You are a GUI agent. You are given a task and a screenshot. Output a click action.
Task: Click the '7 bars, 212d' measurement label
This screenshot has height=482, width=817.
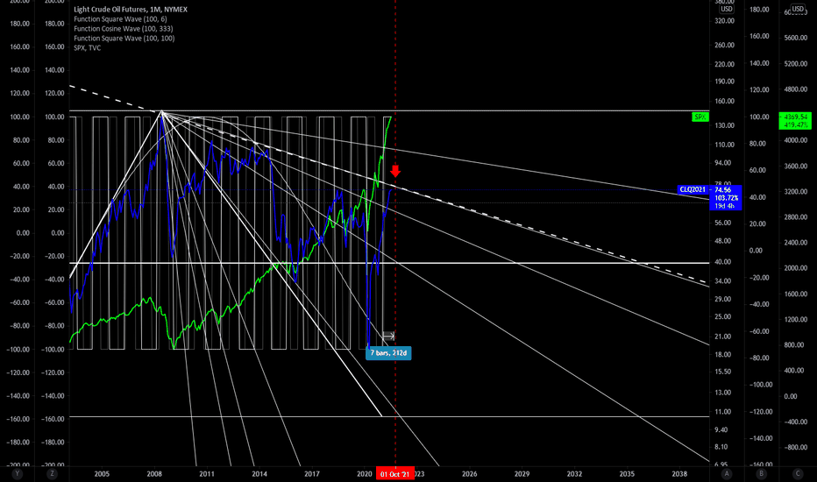[x=388, y=353]
